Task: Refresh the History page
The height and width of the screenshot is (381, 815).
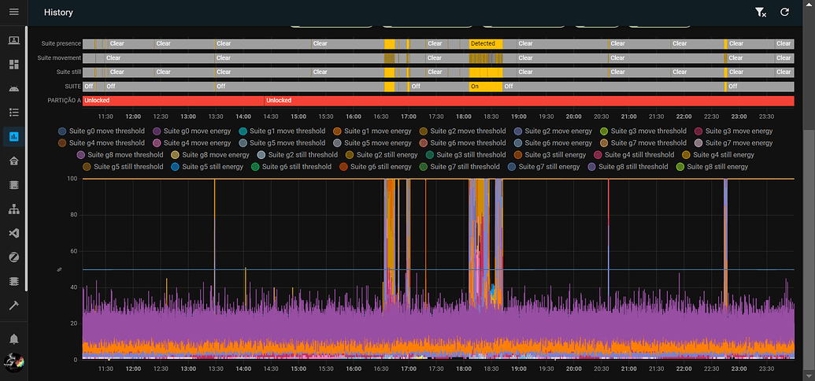Action: pyautogui.click(x=784, y=12)
